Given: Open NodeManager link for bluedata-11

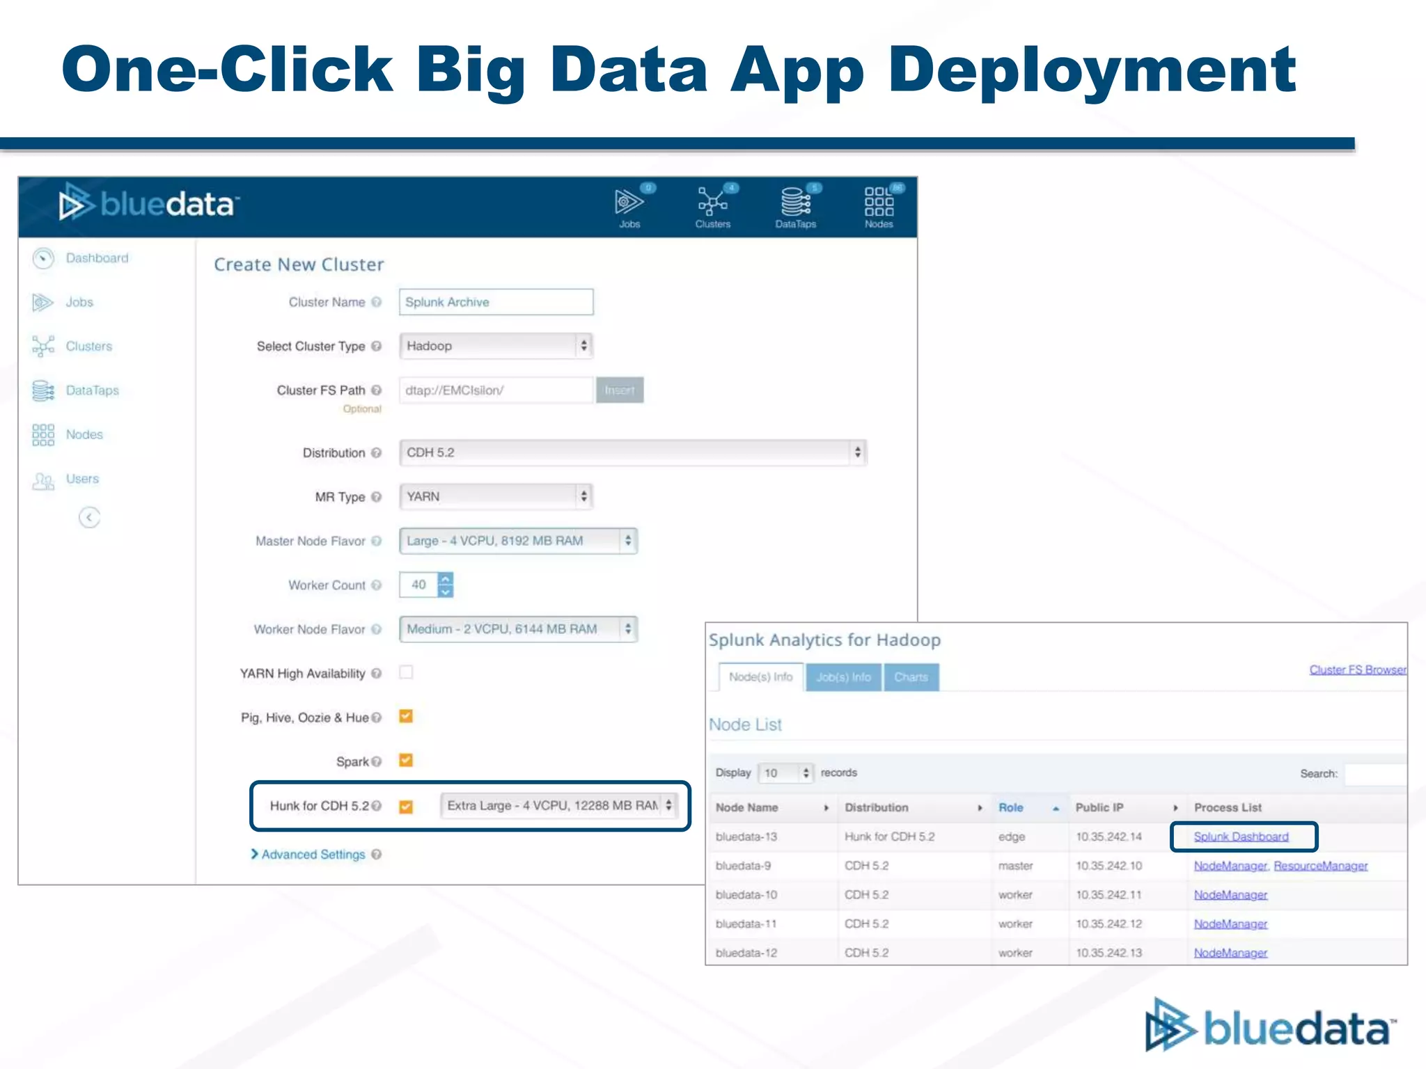Looking at the screenshot, I should [1230, 924].
